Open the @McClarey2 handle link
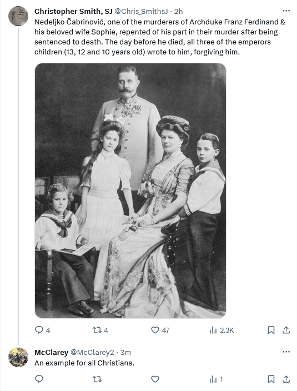This screenshot has width=297, height=391. tap(92, 352)
